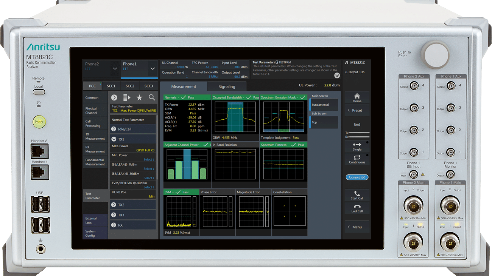
Task: Click the forward arrow icon in parameter toolbar
Action: coord(114,97)
